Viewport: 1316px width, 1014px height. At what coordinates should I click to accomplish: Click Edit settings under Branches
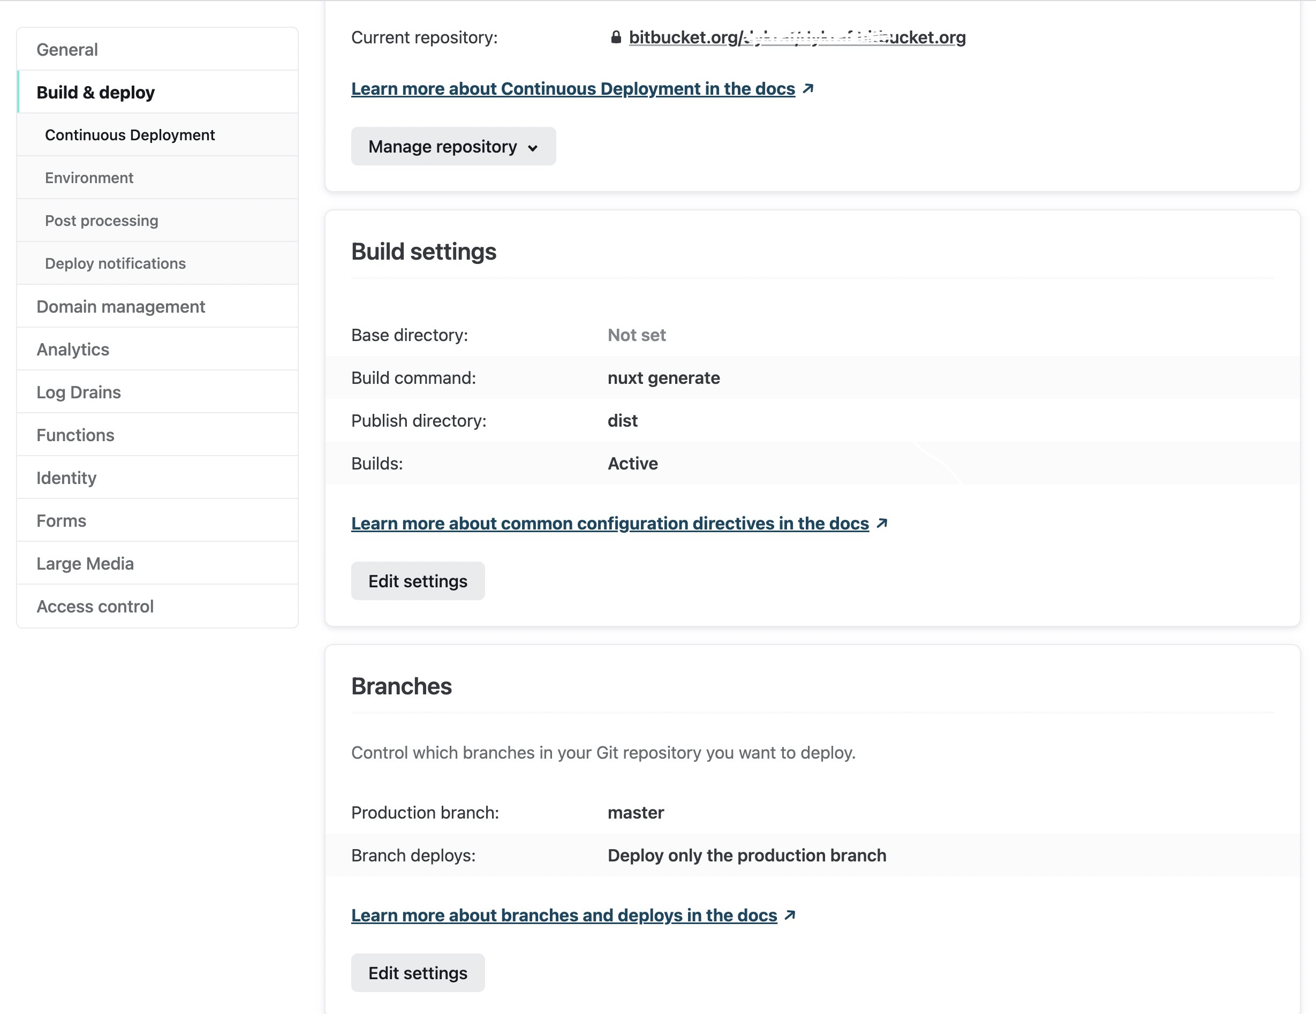[x=418, y=972]
